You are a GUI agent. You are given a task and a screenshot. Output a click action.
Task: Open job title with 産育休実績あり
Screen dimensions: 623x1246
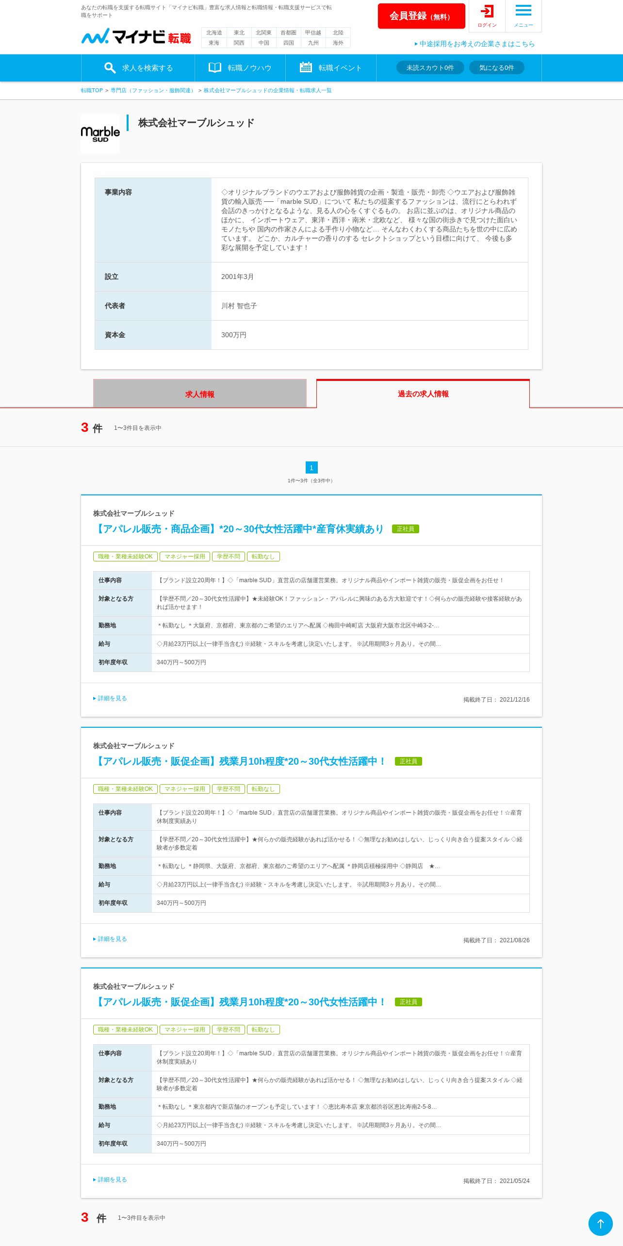point(238,529)
